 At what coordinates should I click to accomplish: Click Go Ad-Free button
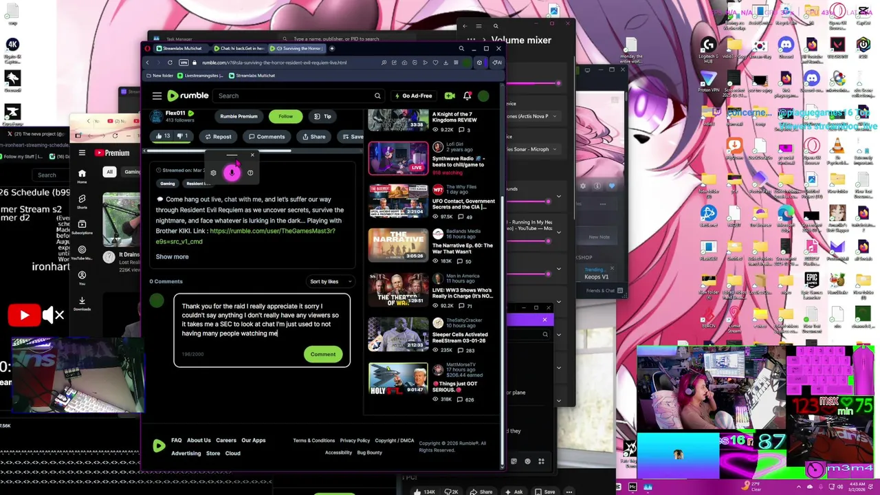click(412, 96)
